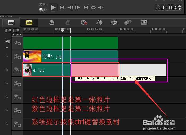Toggle overlay track 5 visibility
Screen dimensions: 186x135
point(18,110)
